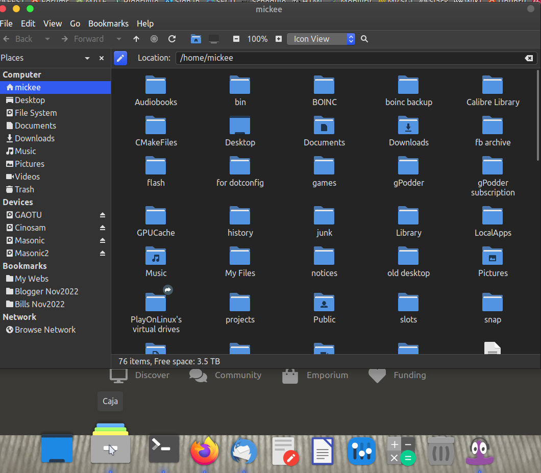The image size is (541, 473).
Task: Select the Audiobooks folder icon
Action: click(156, 85)
